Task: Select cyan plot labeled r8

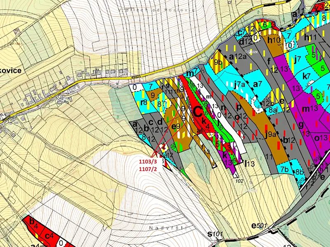Action: pos(144,103)
